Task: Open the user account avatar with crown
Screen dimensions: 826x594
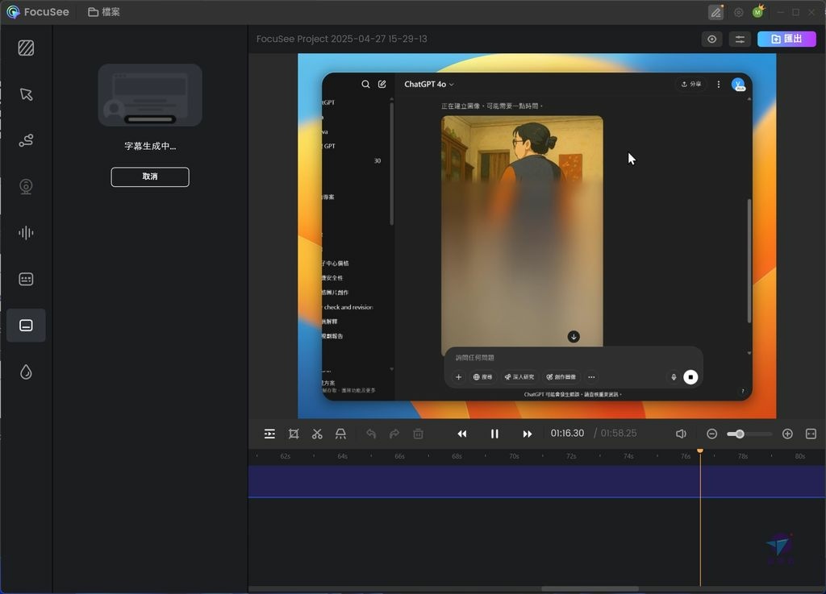Action: (x=758, y=11)
